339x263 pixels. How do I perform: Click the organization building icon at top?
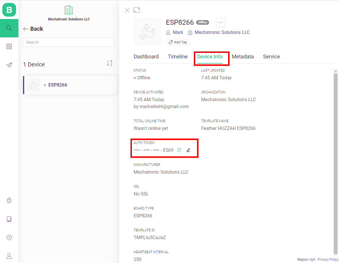pos(69,10)
